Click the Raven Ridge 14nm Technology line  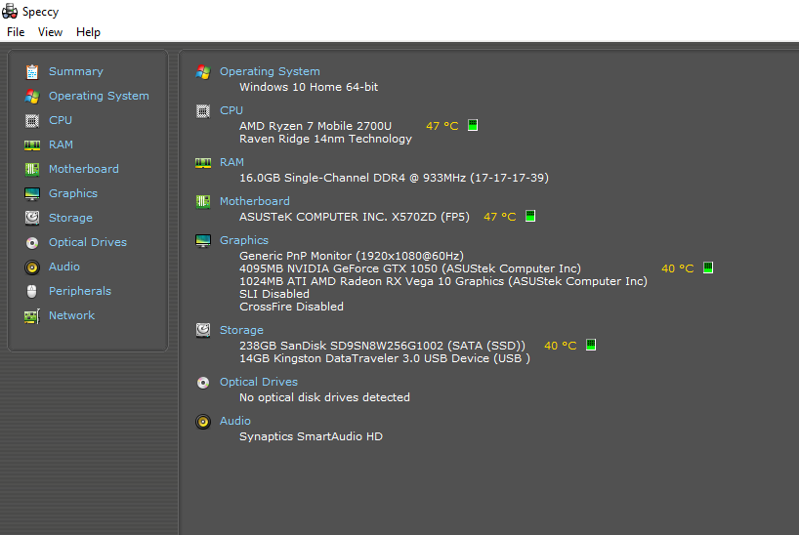coord(325,139)
